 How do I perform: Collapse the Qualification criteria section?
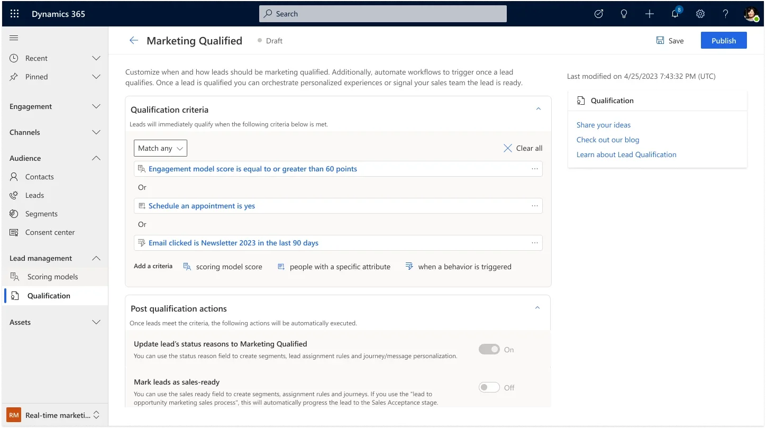(x=539, y=109)
